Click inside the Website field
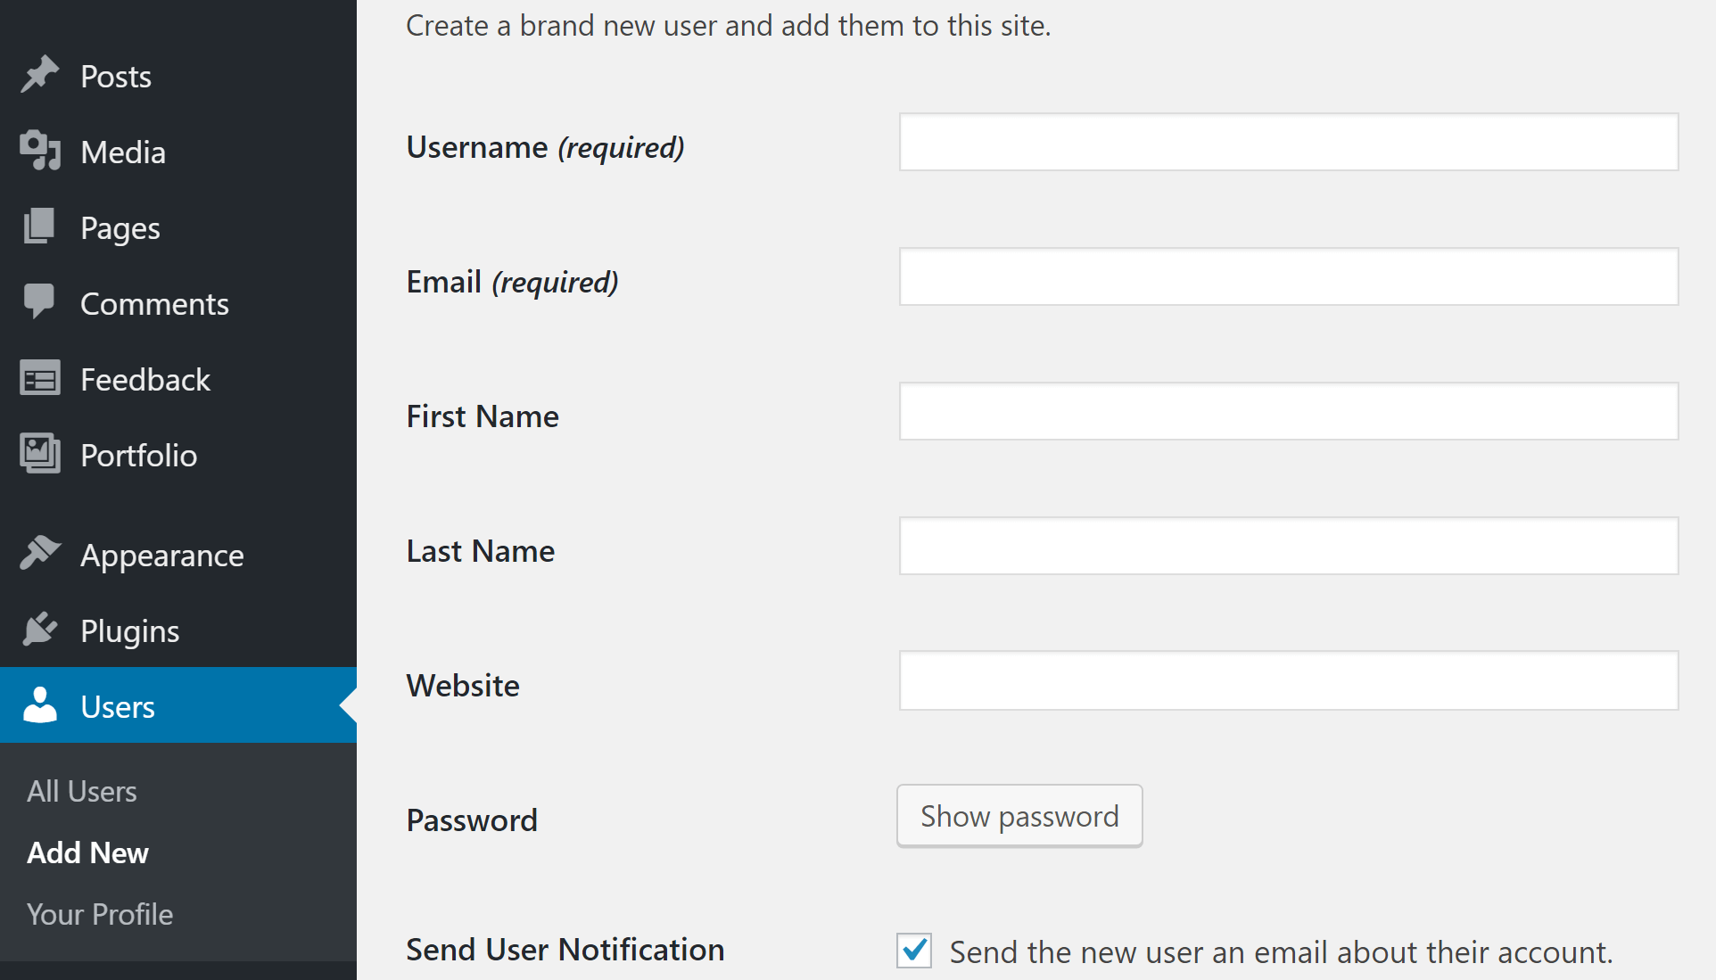1716x980 pixels. (1290, 680)
